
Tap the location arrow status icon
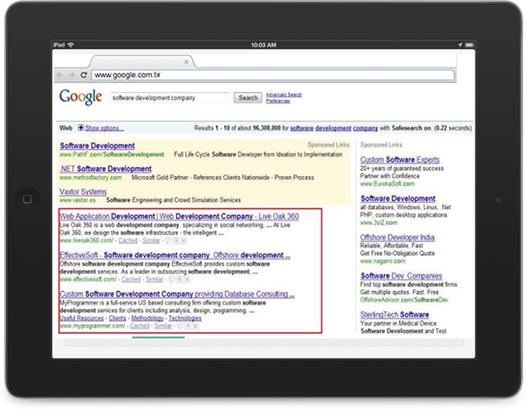(x=460, y=44)
